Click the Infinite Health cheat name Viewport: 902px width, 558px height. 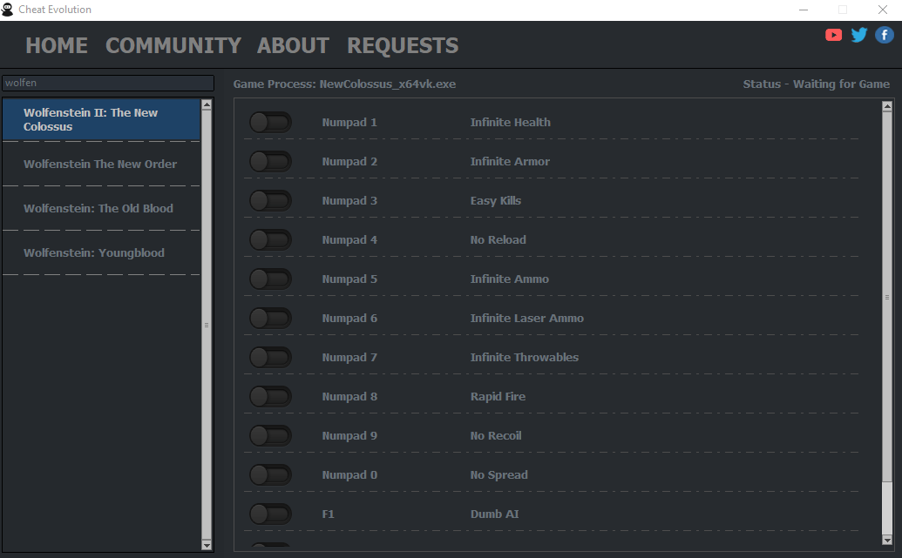(510, 123)
